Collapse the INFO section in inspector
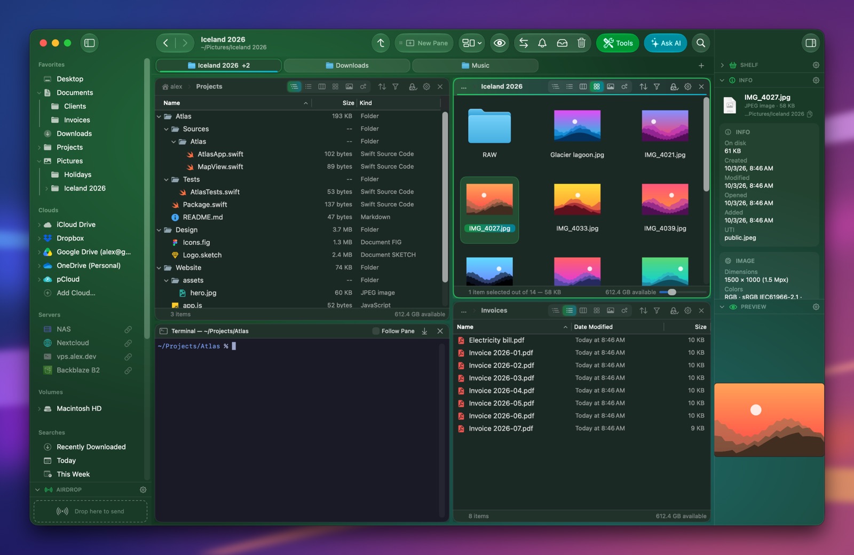This screenshot has width=854, height=555. pyautogui.click(x=722, y=81)
